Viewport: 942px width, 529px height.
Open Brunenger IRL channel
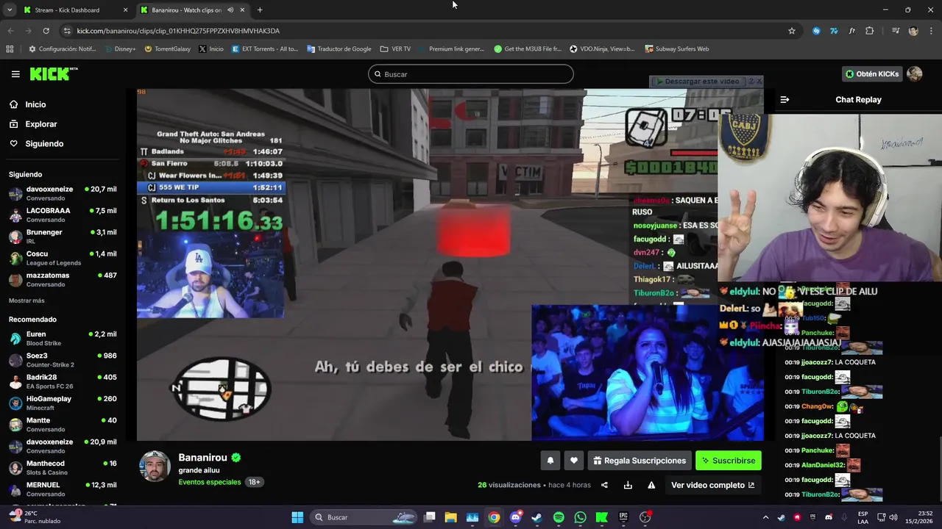point(63,237)
